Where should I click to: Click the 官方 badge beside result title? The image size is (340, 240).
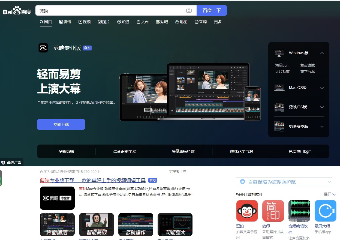(x=153, y=180)
